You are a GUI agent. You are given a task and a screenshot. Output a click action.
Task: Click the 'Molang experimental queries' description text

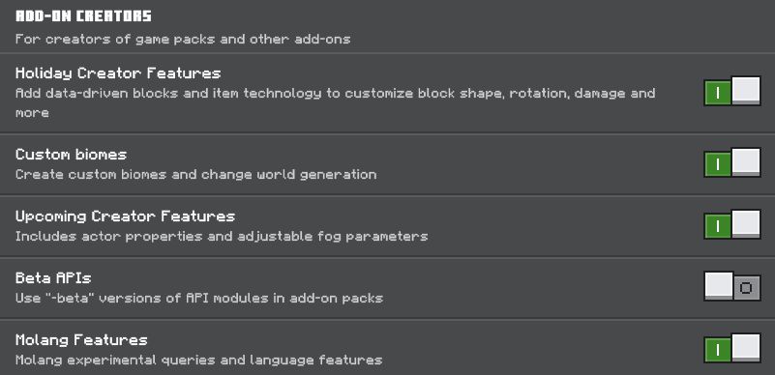tap(198, 361)
